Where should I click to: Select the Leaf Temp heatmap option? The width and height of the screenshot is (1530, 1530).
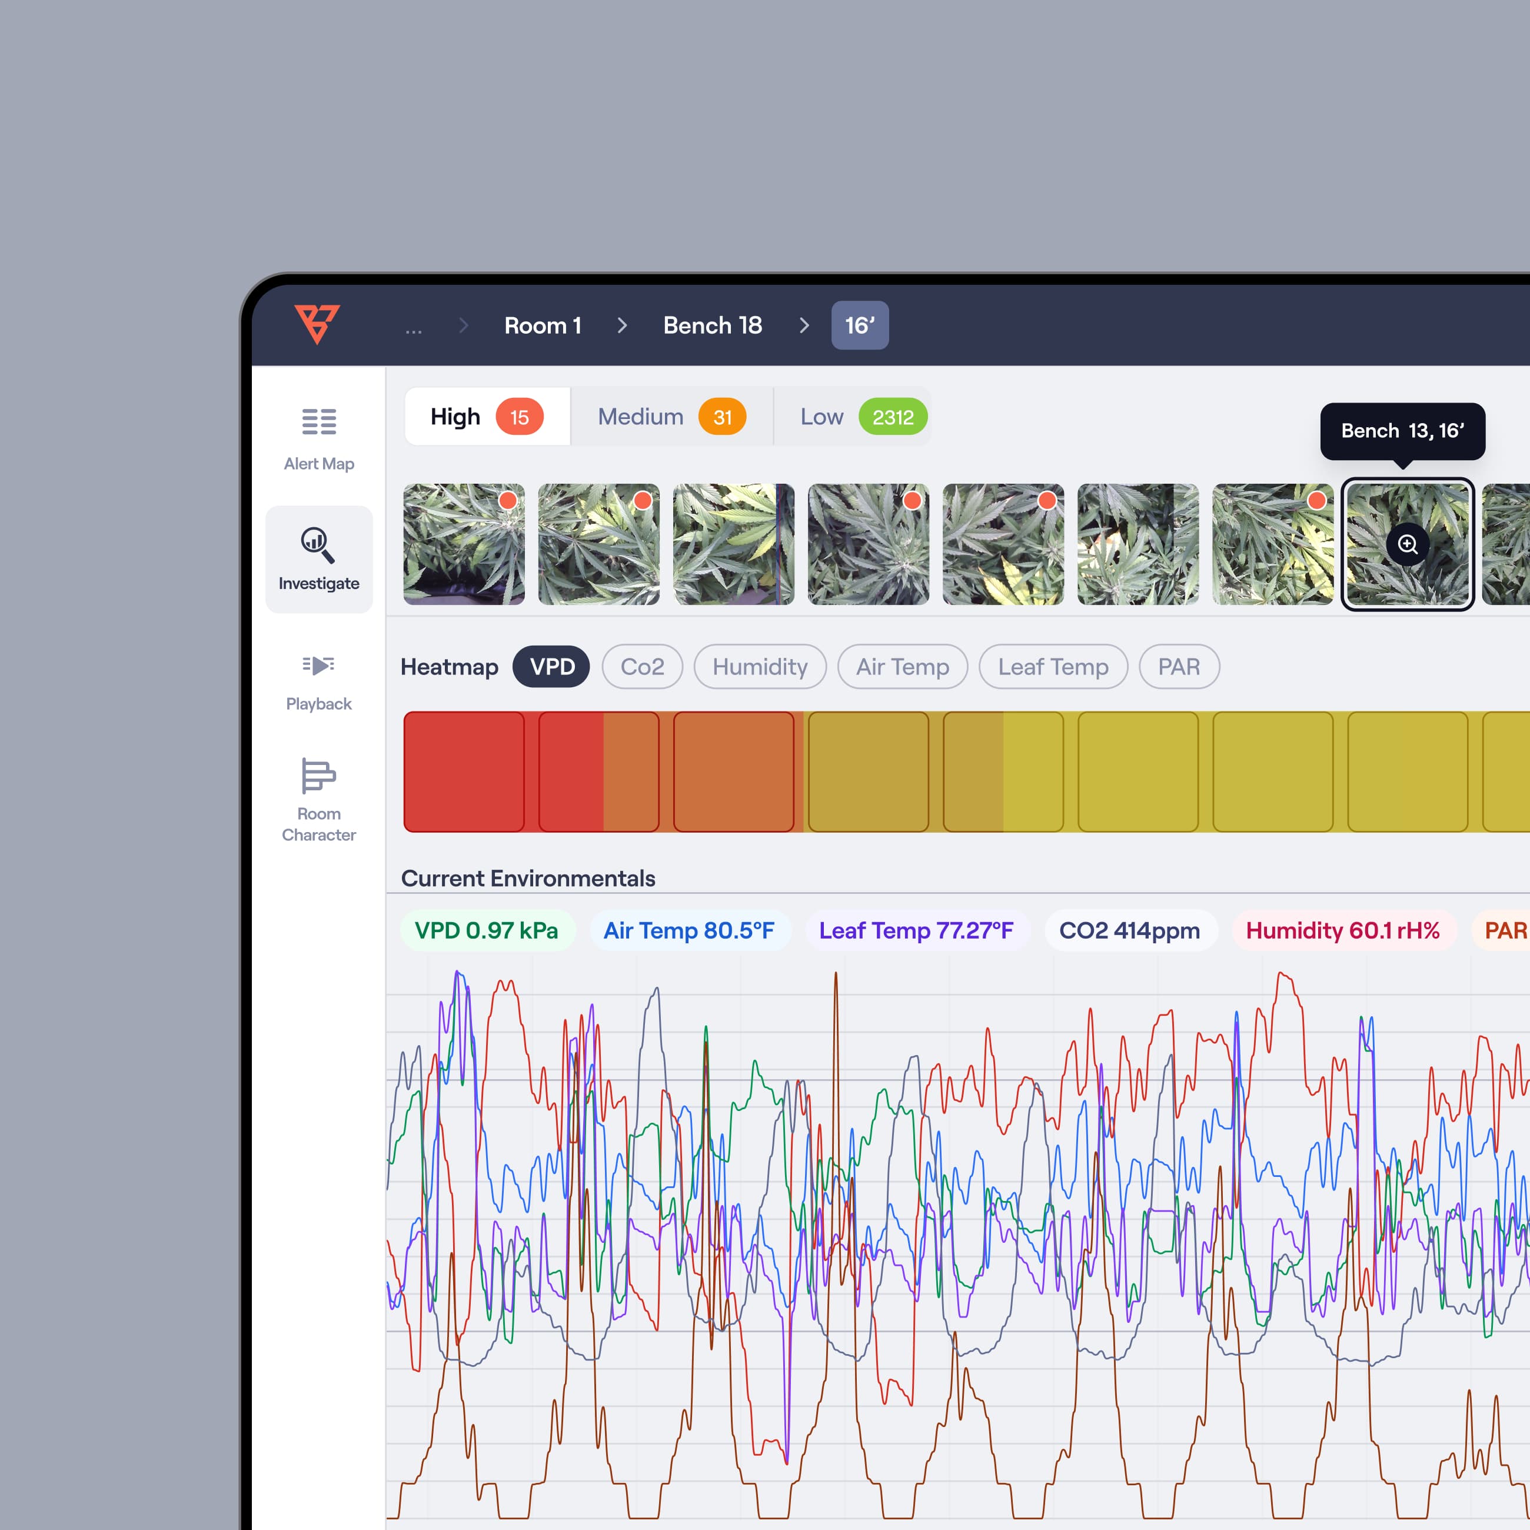[x=1053, y=667]
